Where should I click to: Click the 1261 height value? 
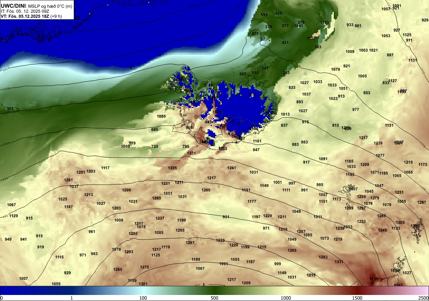tap(68, 180)
